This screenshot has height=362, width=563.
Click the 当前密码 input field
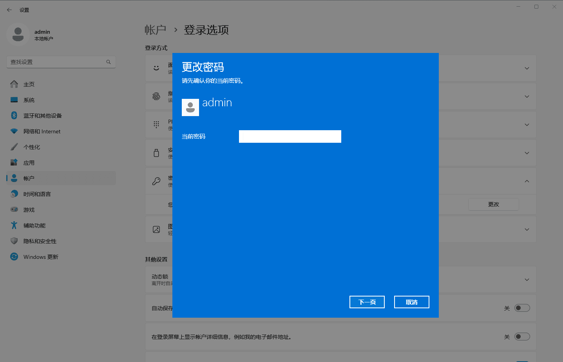(x=290, y=136)
